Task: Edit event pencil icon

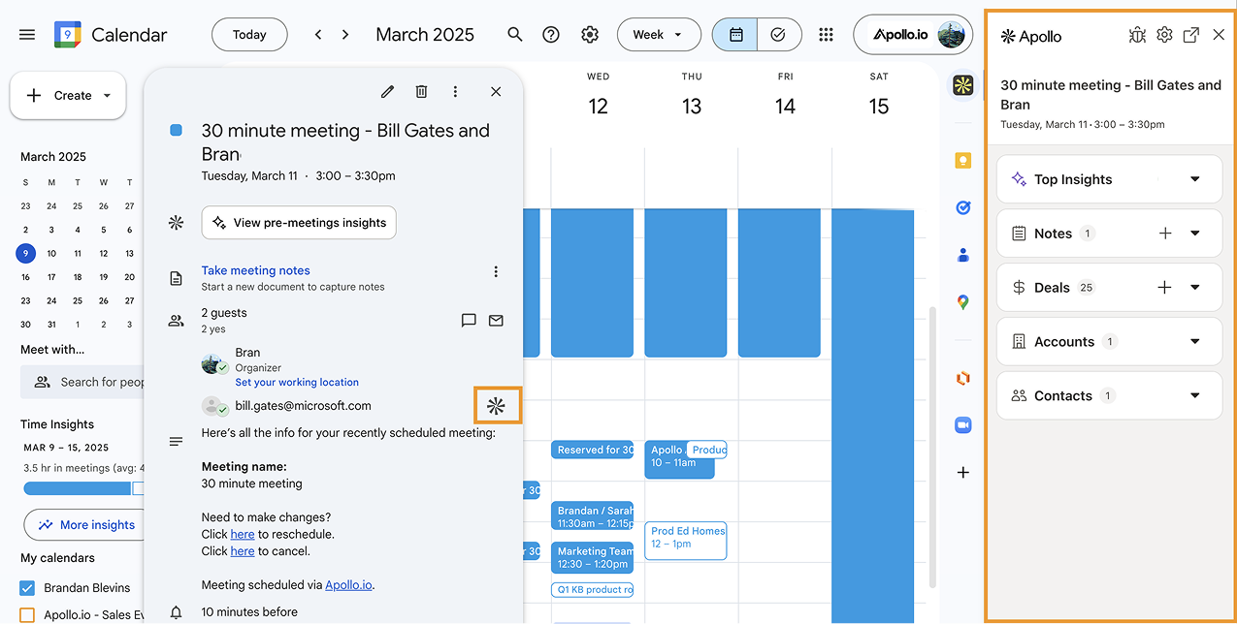Action: (x=388, y=91)
